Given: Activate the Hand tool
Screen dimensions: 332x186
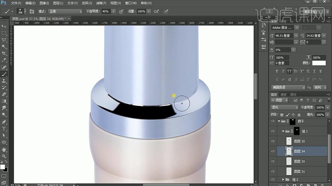Looking at the screenshot, I should (x=4, y=149).
